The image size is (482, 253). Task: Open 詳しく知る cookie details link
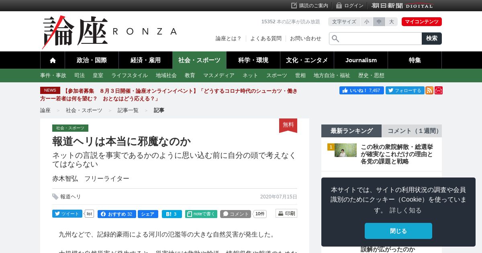point(406,210)
